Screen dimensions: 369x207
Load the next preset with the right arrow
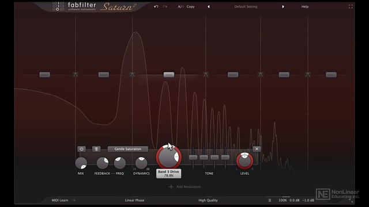tap(283, 6)
